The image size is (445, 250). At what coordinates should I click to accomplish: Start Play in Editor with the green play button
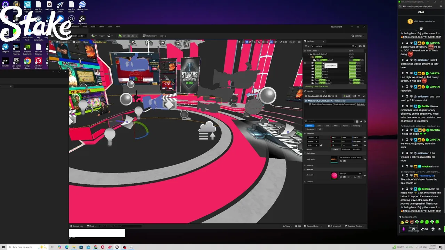tap(120, 36)
